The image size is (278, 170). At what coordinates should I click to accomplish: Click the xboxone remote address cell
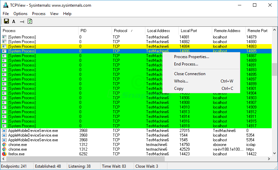[220, 145]
